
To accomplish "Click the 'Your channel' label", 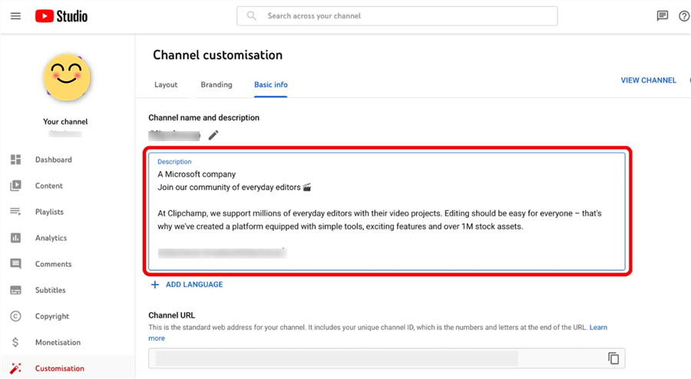I will [x=65, y=121].
